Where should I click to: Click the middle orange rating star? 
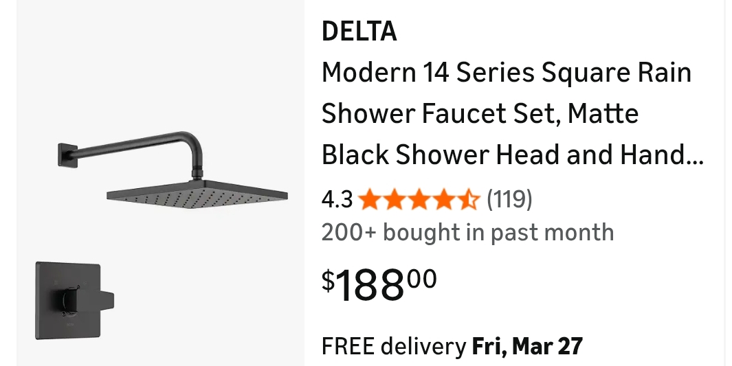[419, 200]
